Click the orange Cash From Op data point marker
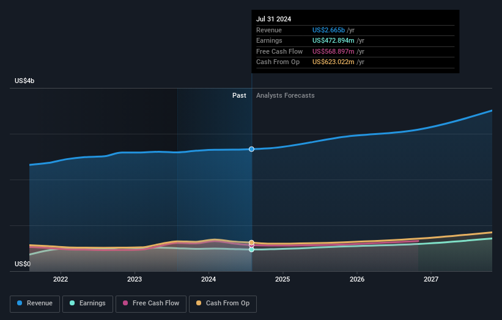 (x=252, y=242)
